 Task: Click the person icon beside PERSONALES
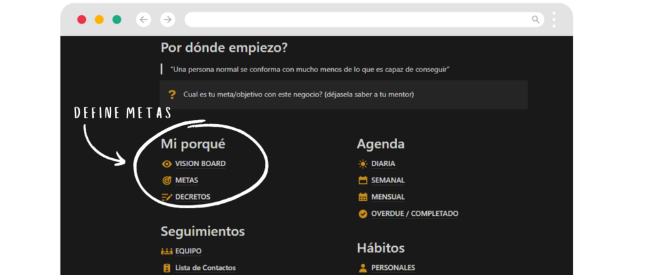click(363, 268)
